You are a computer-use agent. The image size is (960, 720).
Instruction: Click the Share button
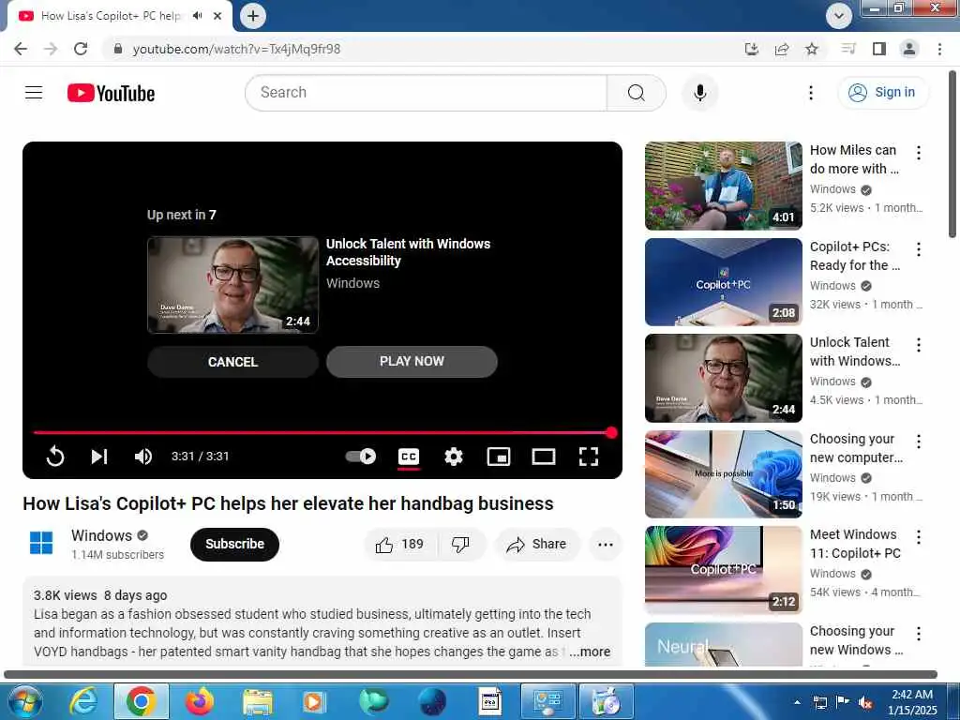[537, 545]
